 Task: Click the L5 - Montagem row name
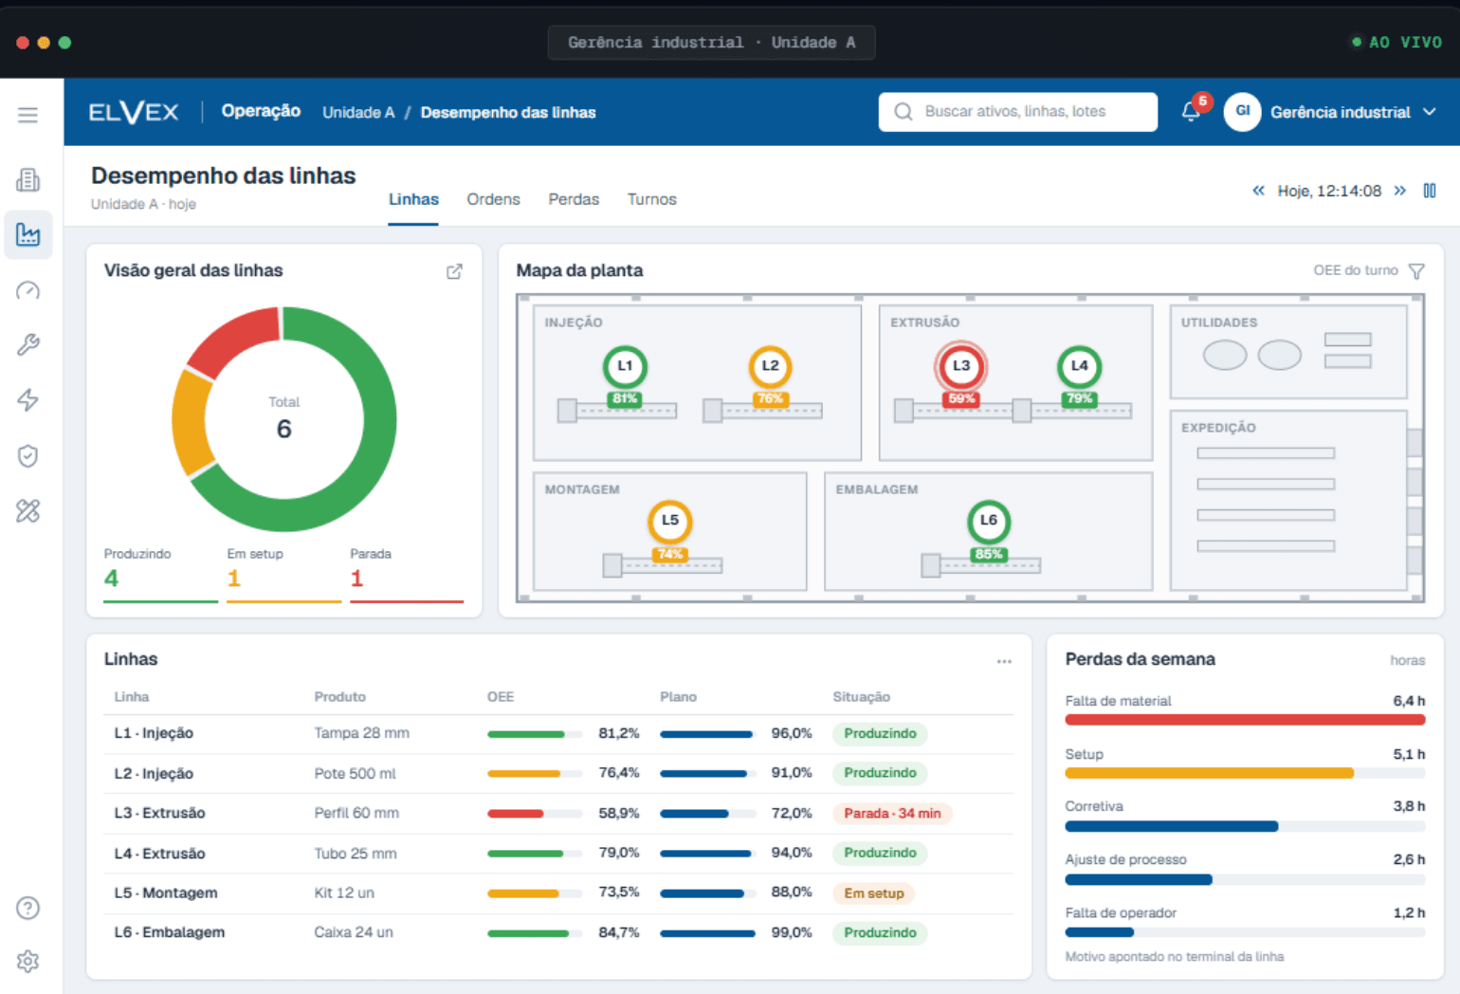pos(166,893)
